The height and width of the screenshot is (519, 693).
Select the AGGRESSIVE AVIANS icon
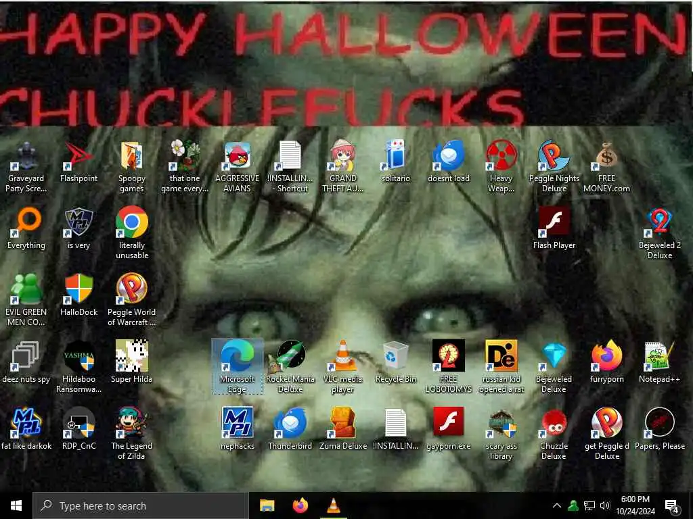coord(238,167)
